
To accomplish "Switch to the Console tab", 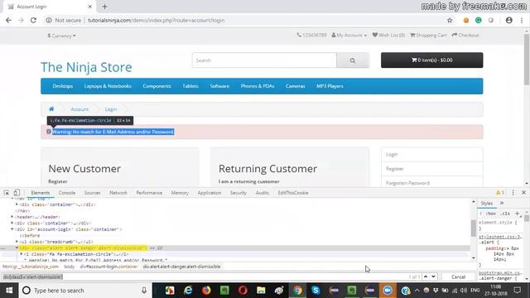I will click(67, 193).
